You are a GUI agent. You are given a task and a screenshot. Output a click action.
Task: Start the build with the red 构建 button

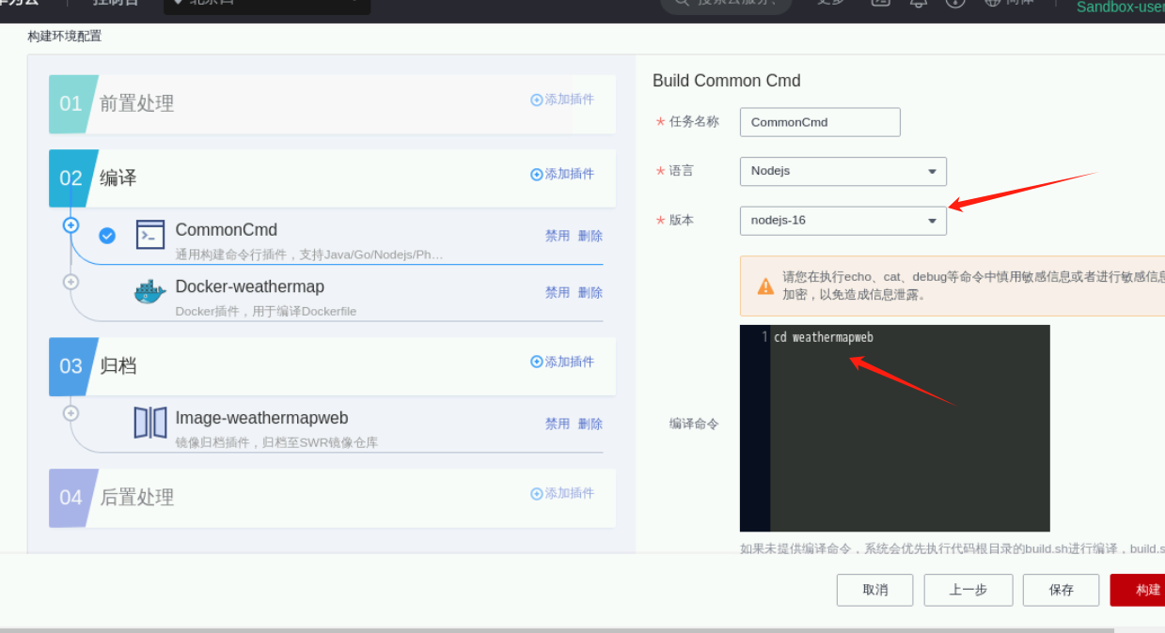point(1140,590)
